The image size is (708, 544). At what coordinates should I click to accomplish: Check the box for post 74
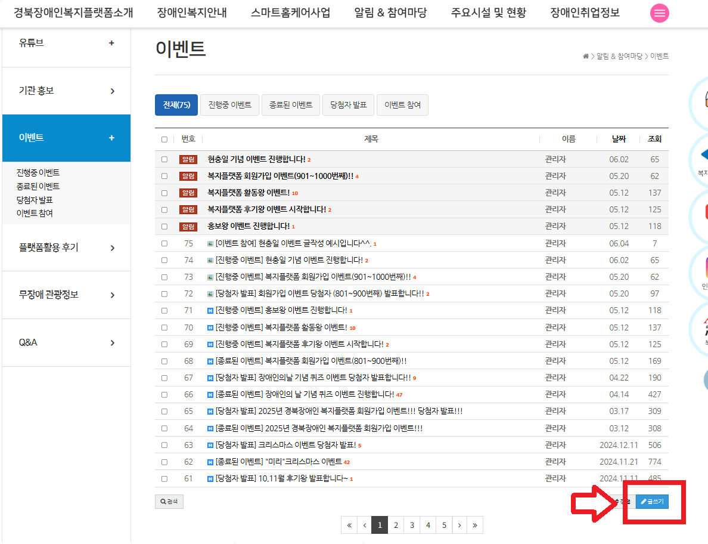coord(164,260)
